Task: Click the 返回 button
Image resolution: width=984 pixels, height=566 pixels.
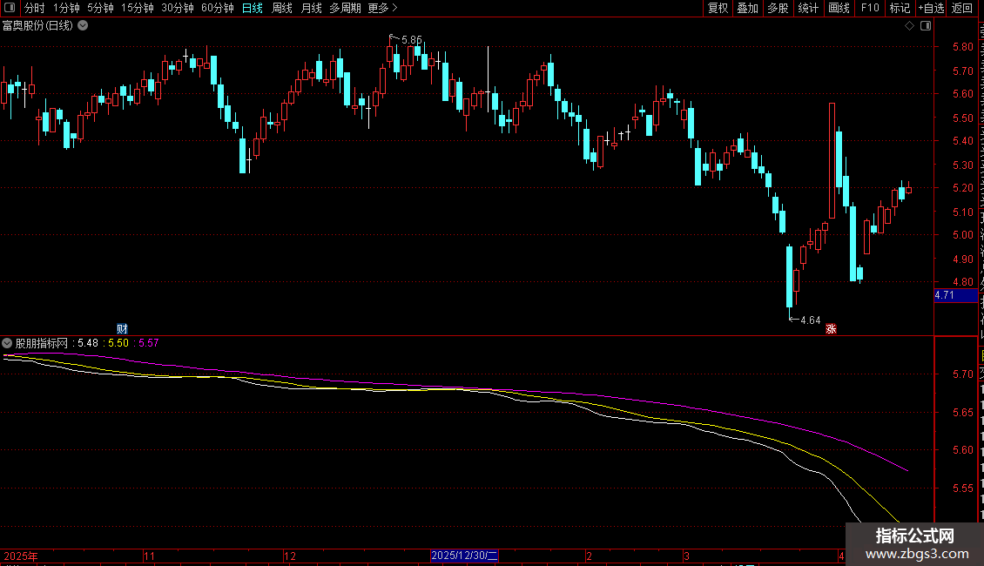Action: coord(962,8)
